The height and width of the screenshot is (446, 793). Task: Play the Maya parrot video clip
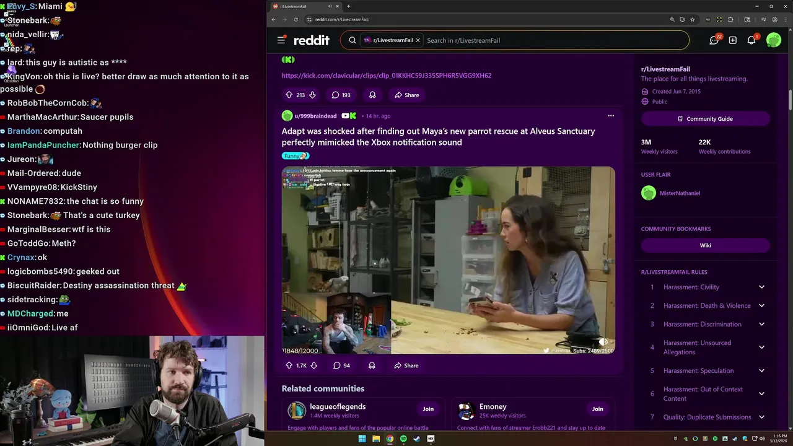tap(449, 260)
